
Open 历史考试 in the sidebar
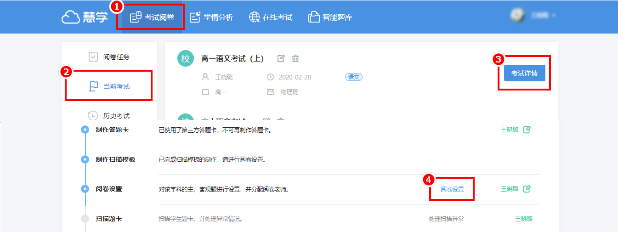coord(109,116)
